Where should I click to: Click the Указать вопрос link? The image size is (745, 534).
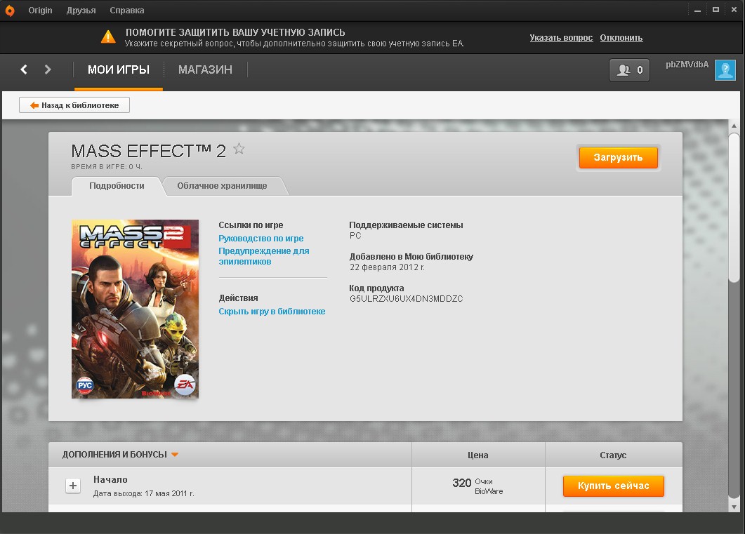pos(561,38)
